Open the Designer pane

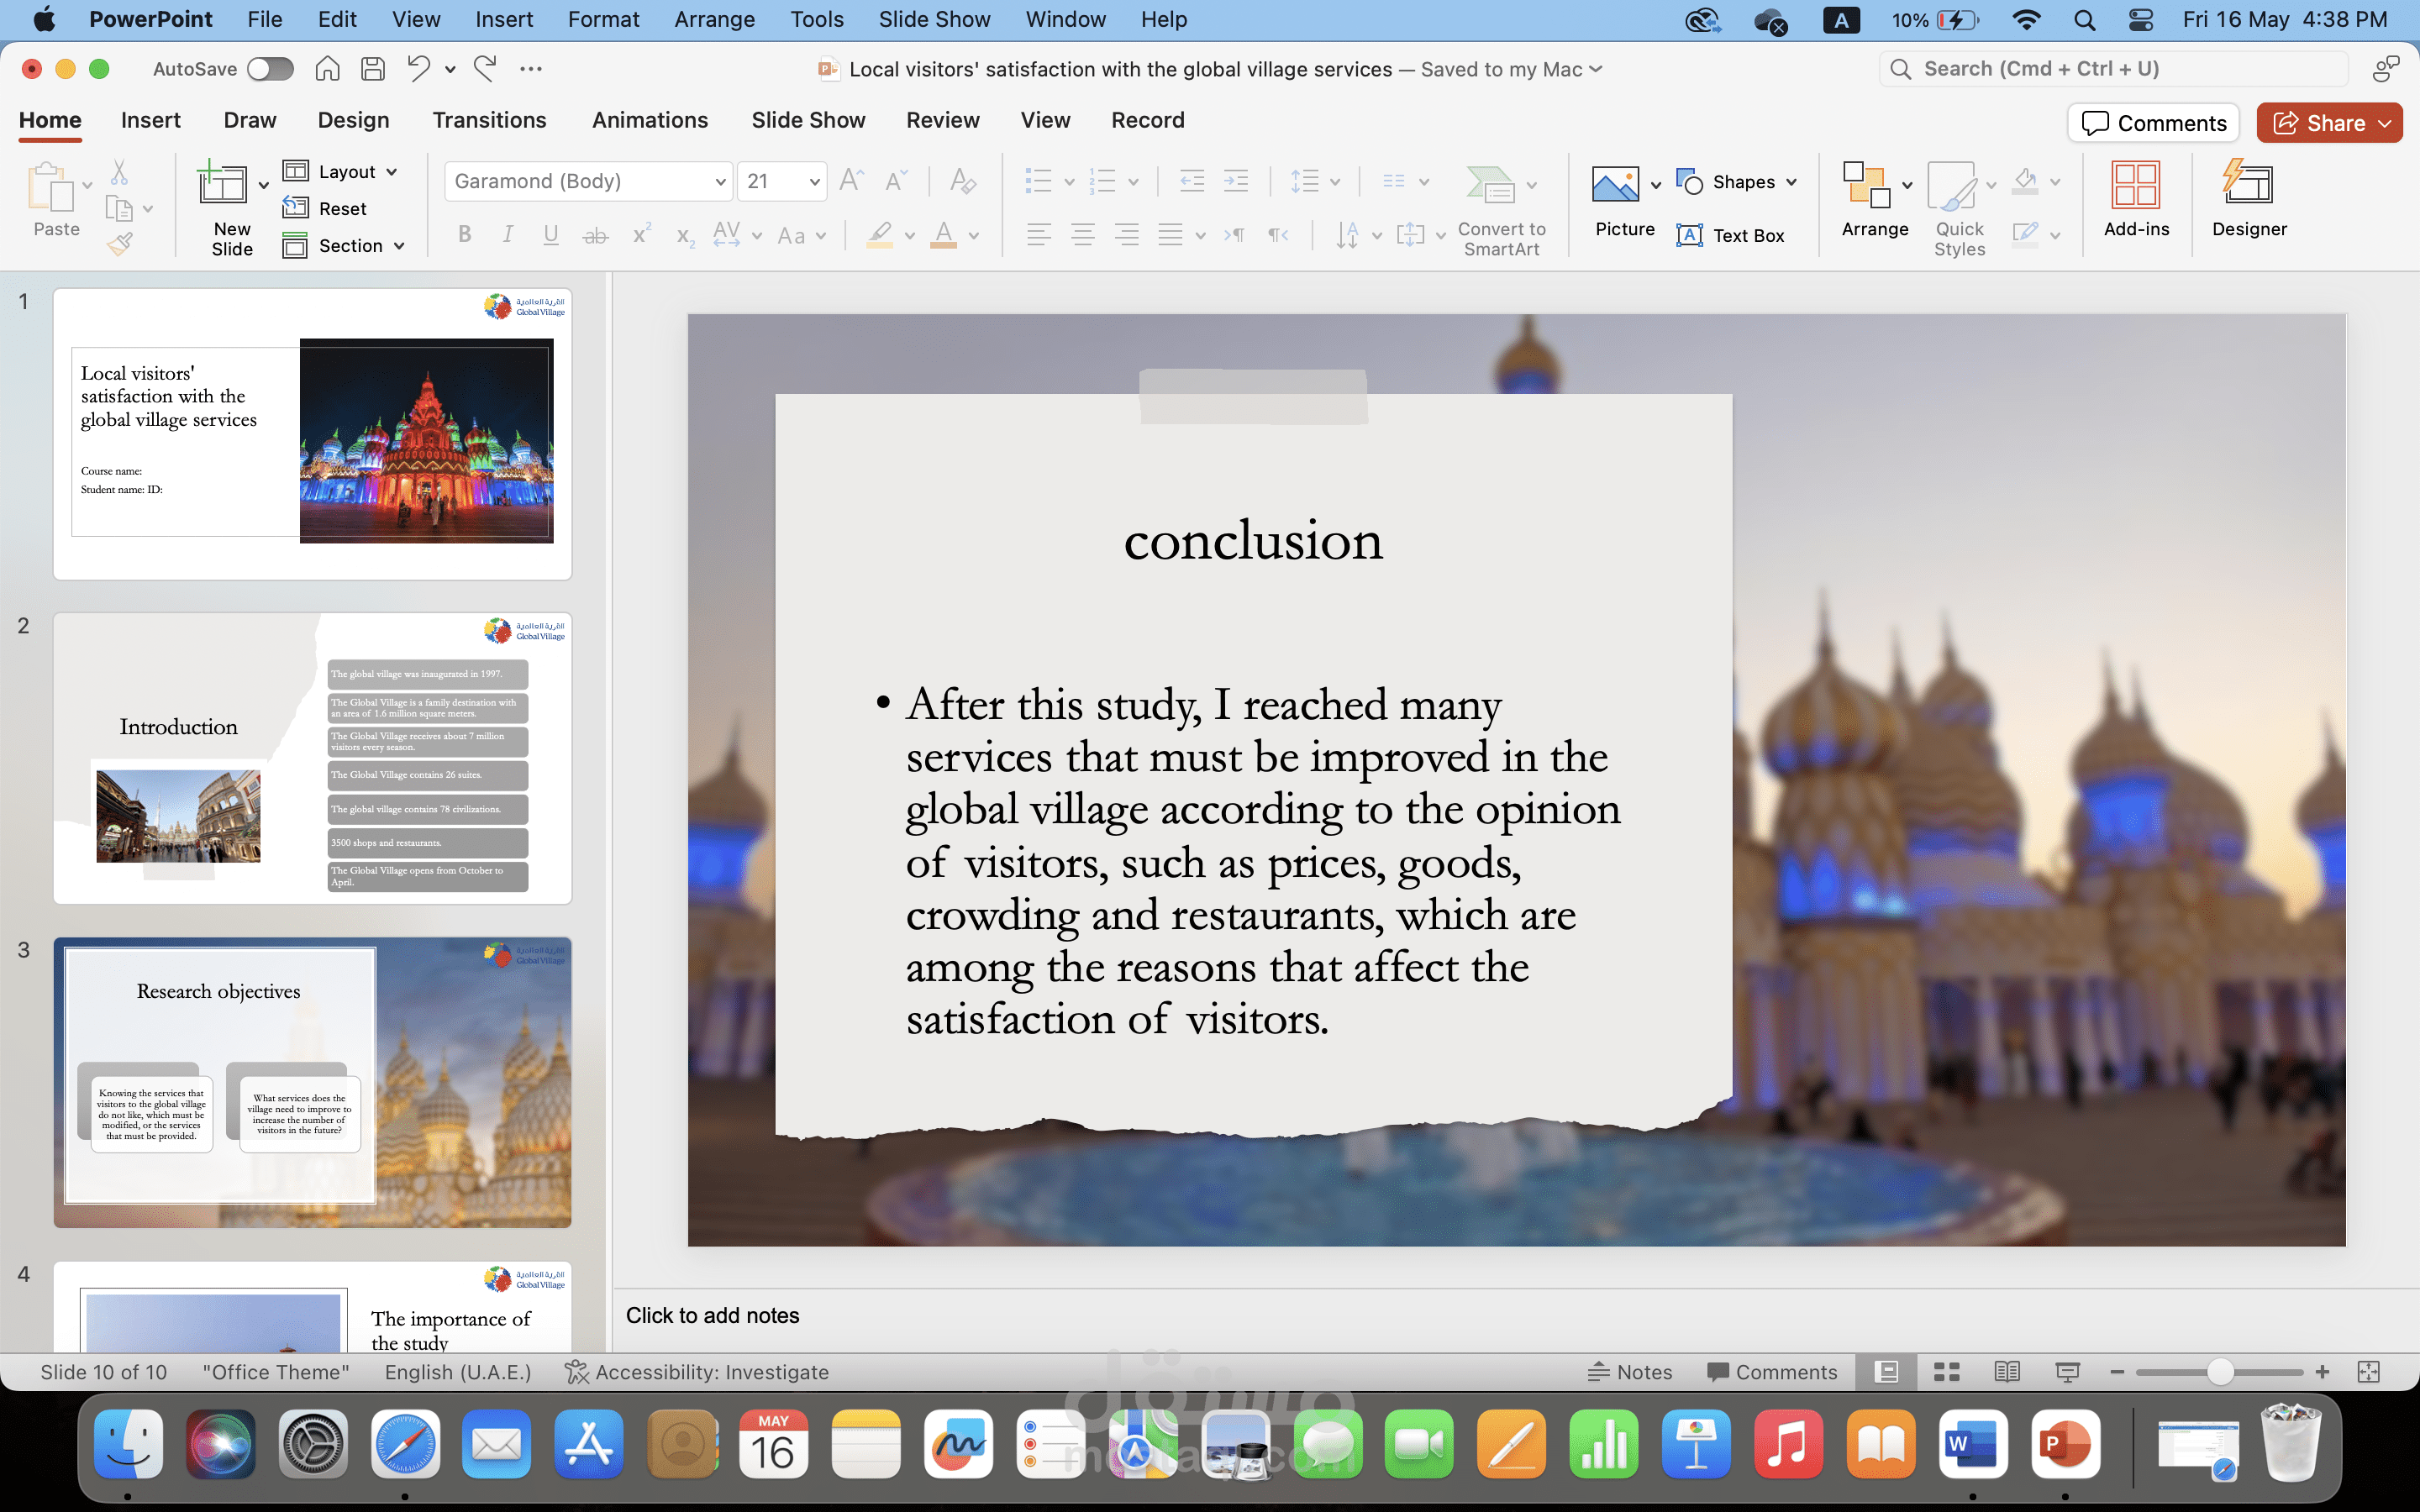tap(2249, 200)
